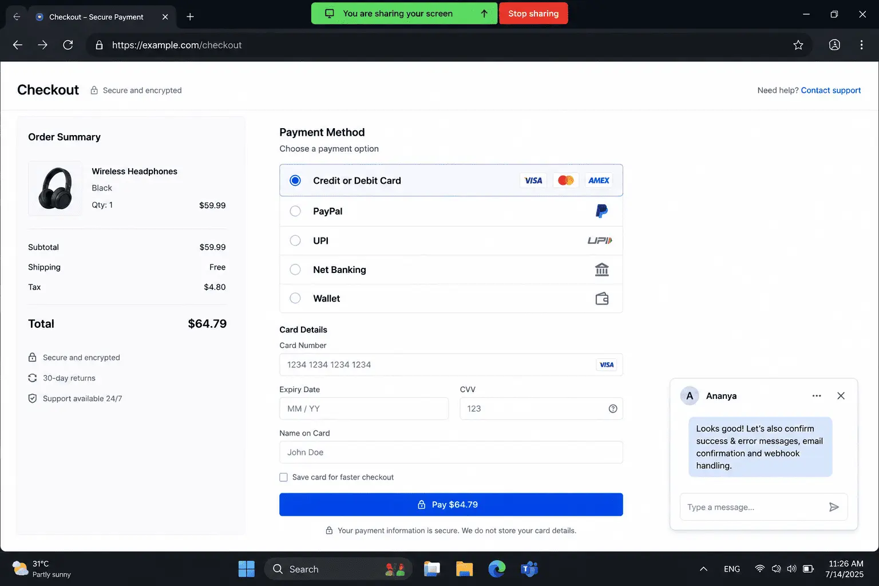This screenshot has height=586, width=879.
Task: Bookmark this page with the star icon
Action: pos(798,45)
